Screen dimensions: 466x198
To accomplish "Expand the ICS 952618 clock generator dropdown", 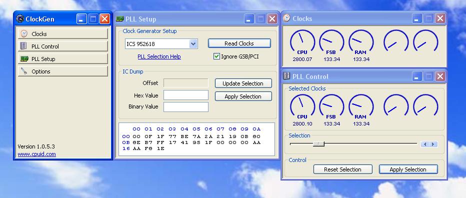I will click(x=193, y=44).
